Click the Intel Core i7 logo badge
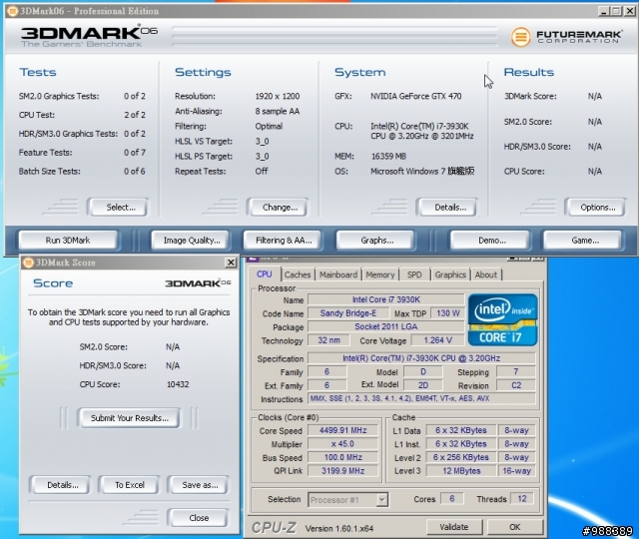 [502, 320]
